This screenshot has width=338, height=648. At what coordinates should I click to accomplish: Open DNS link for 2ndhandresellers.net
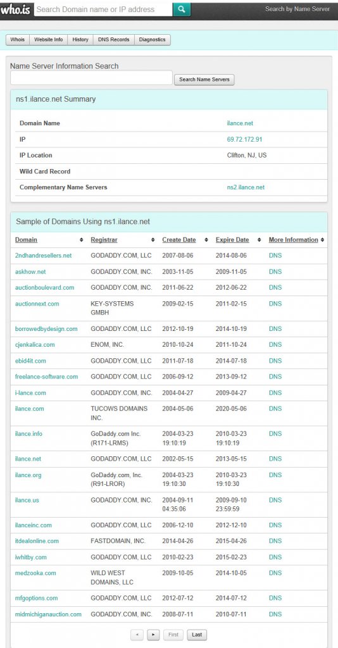coord(275,256)
